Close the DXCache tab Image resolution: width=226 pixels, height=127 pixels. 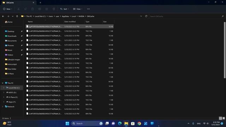pyautogui.click(x=34, y=2)
